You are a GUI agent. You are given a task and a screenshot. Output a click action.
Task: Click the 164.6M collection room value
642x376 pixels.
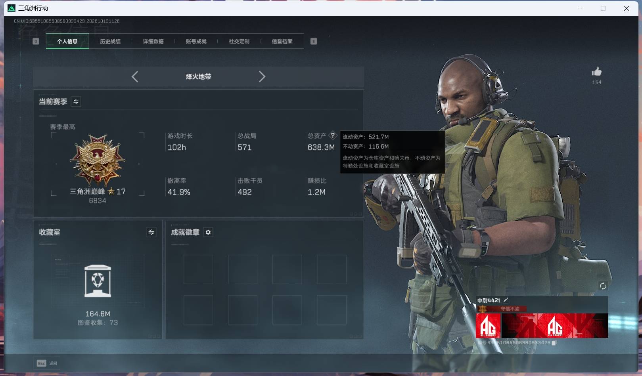coord(98,314)
